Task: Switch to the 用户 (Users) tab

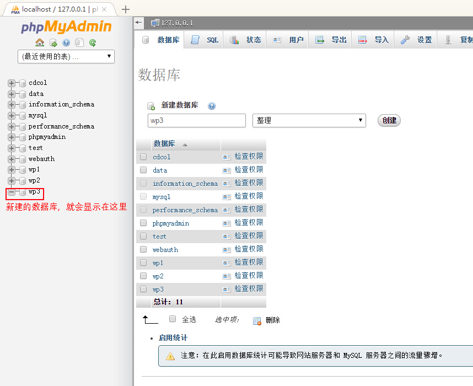Action: click(x=287, y=40)
